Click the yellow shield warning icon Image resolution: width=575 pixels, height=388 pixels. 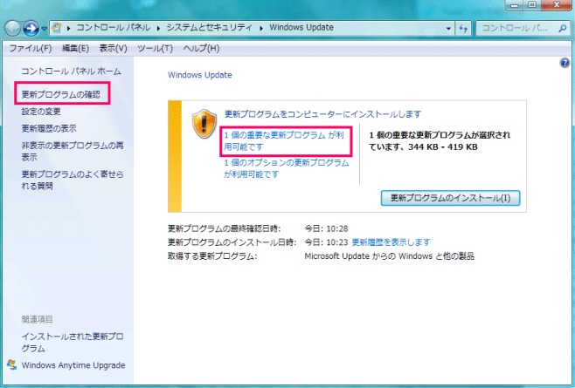tap(204, 124)
